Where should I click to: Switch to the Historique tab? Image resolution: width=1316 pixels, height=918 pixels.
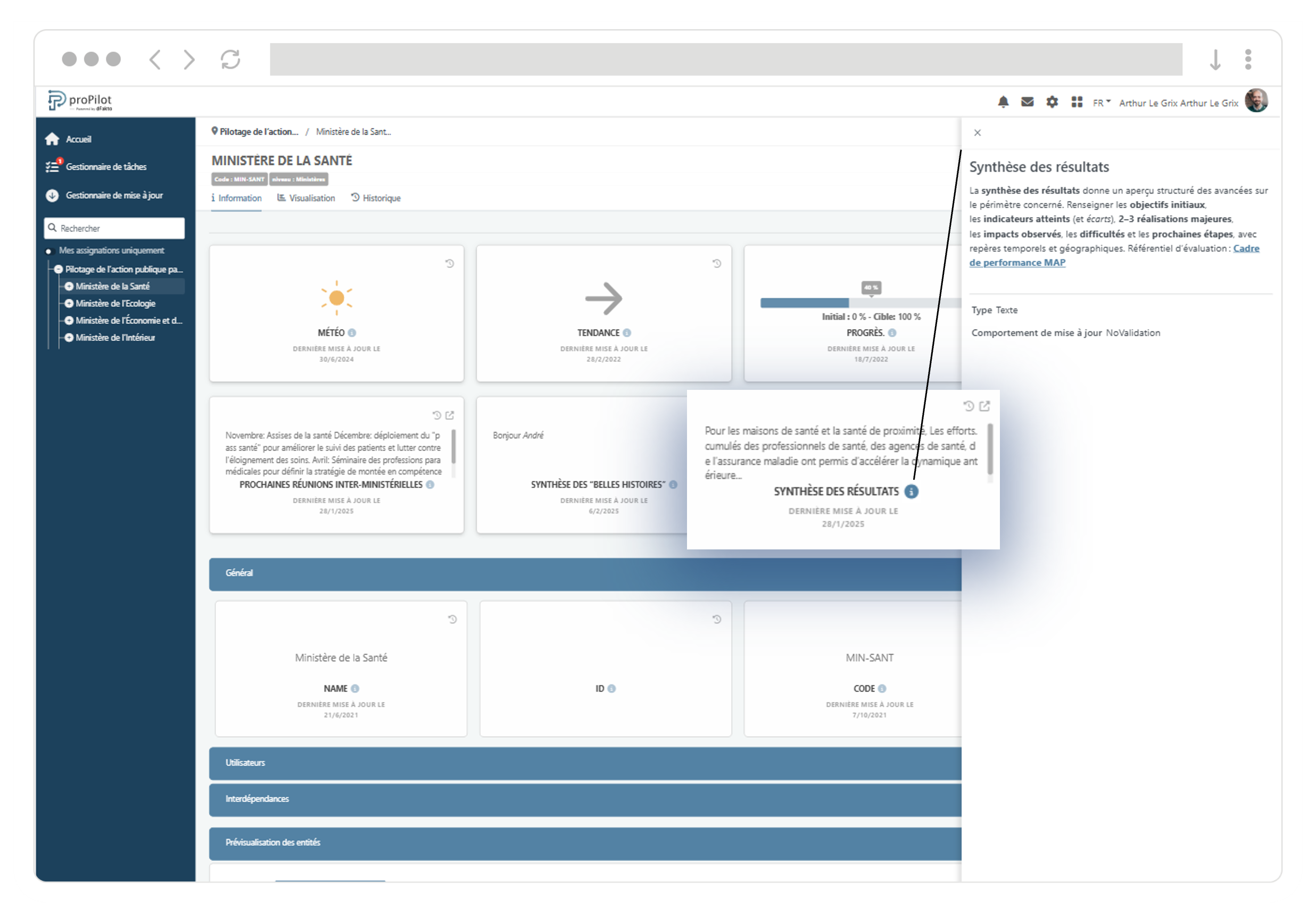[x=376, y=198]
